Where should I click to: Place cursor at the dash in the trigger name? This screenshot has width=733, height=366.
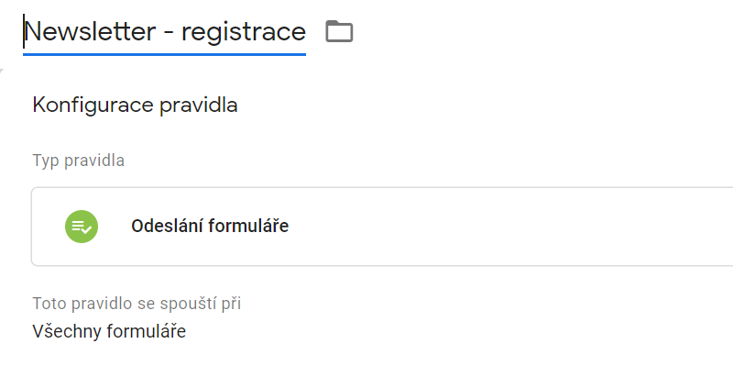coord(169,34)
